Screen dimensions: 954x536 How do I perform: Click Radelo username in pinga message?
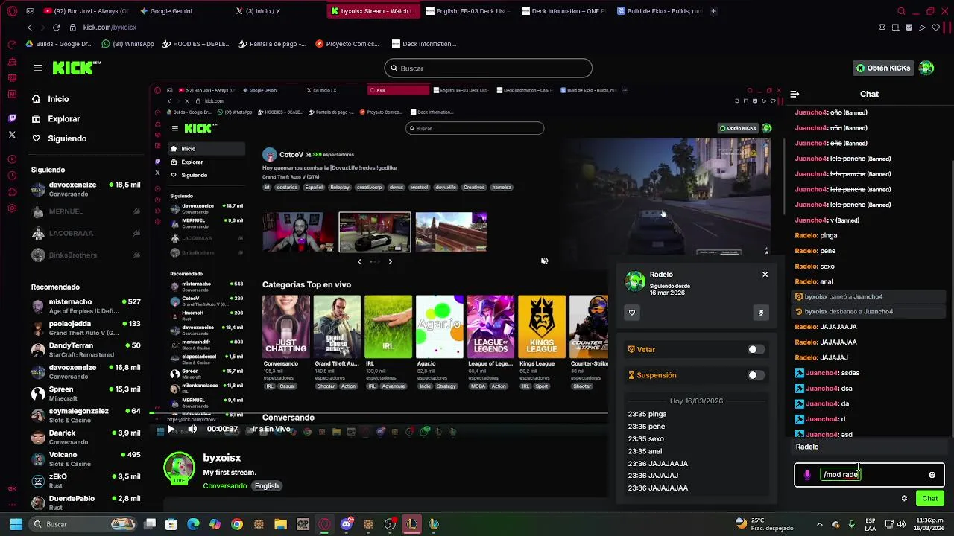click(806, 235)
